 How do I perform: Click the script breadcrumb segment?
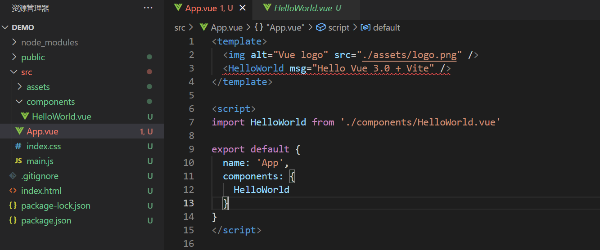pyautogui.click(x=339, y=27)
